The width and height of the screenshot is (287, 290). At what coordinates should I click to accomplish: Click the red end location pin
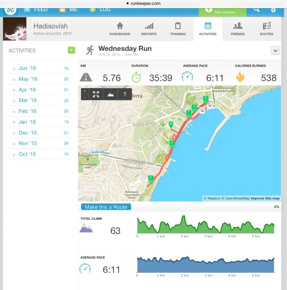click(x=174, y=138)
